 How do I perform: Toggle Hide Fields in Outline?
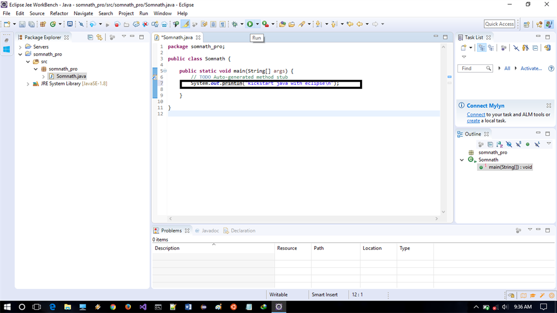click(509, 144)
